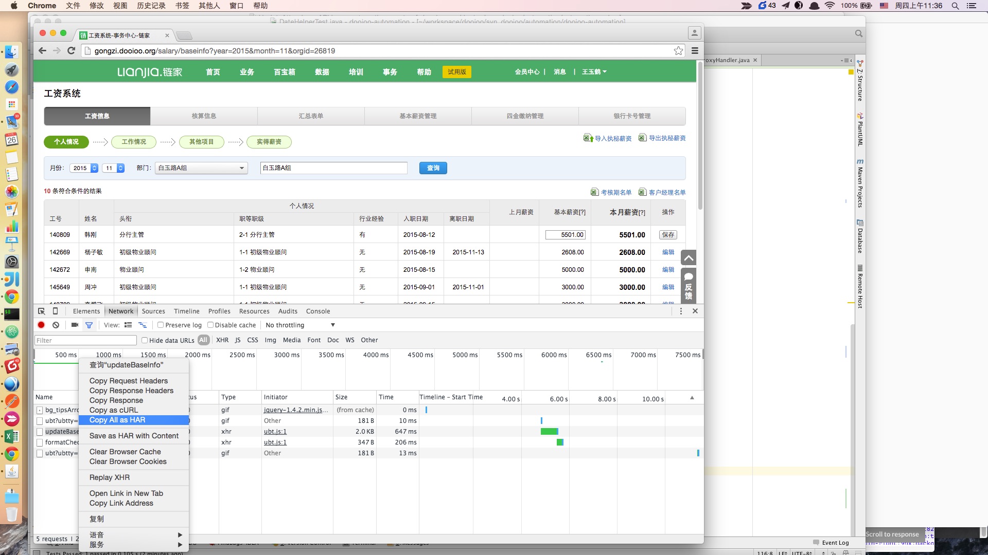Viewport: 988px width, 555px height.
Task: Open the No throttling dropdown
Action: coord(301,325)
